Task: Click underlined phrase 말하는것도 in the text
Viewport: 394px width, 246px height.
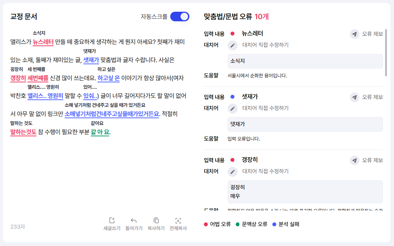Action: 23,132
